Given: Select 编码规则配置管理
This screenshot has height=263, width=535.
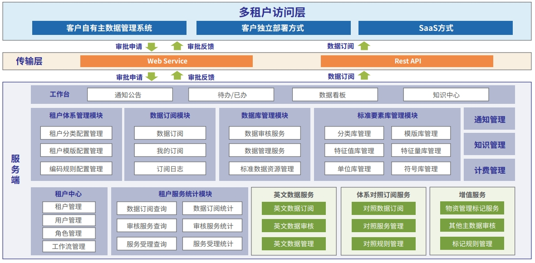Looking at the screenshot, I should (76, 169).
